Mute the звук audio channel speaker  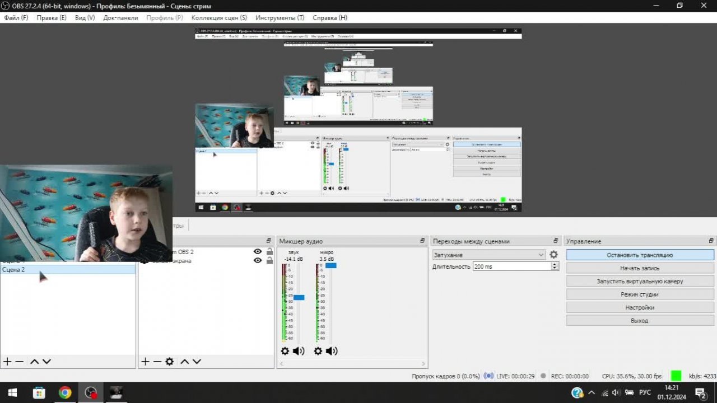(x=299, y=351)
